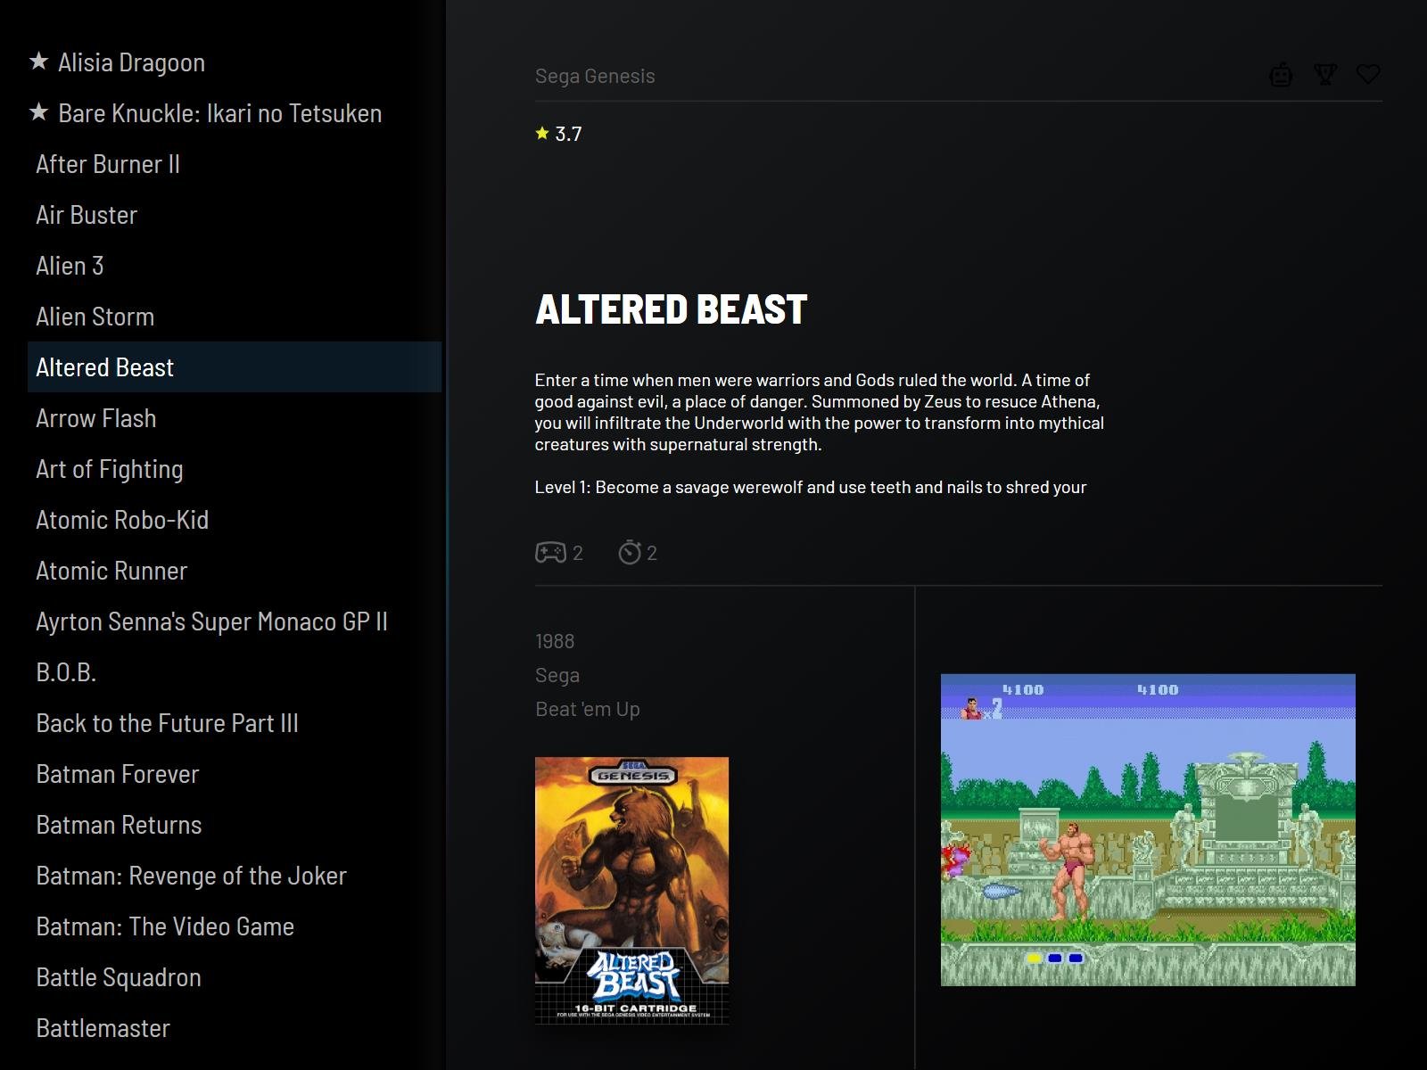
Task: Click the trophy achievements icon
Action: pyautogui.click(x=1325, y=75)
